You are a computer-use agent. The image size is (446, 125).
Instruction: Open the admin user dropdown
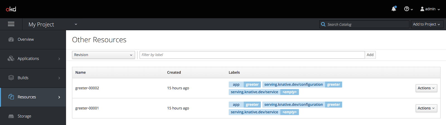(430, 9)
